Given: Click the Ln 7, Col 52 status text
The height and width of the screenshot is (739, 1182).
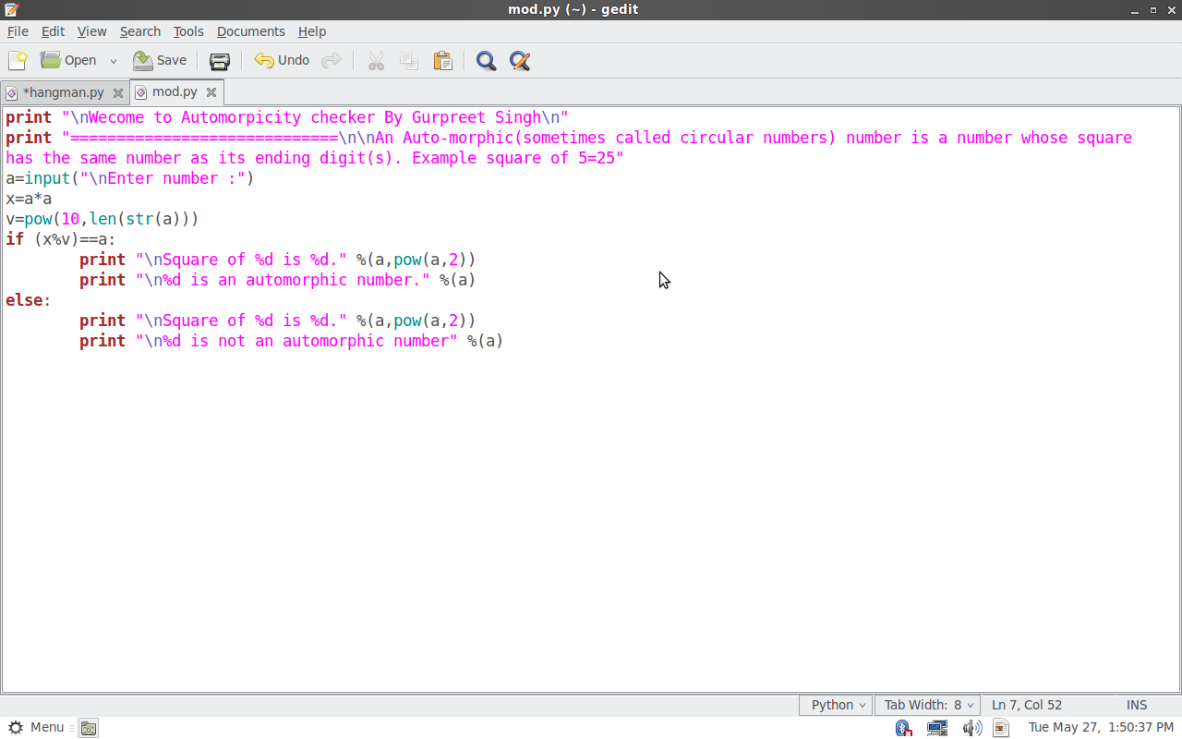Looking at the screenshot, I should pos(1027,705).
